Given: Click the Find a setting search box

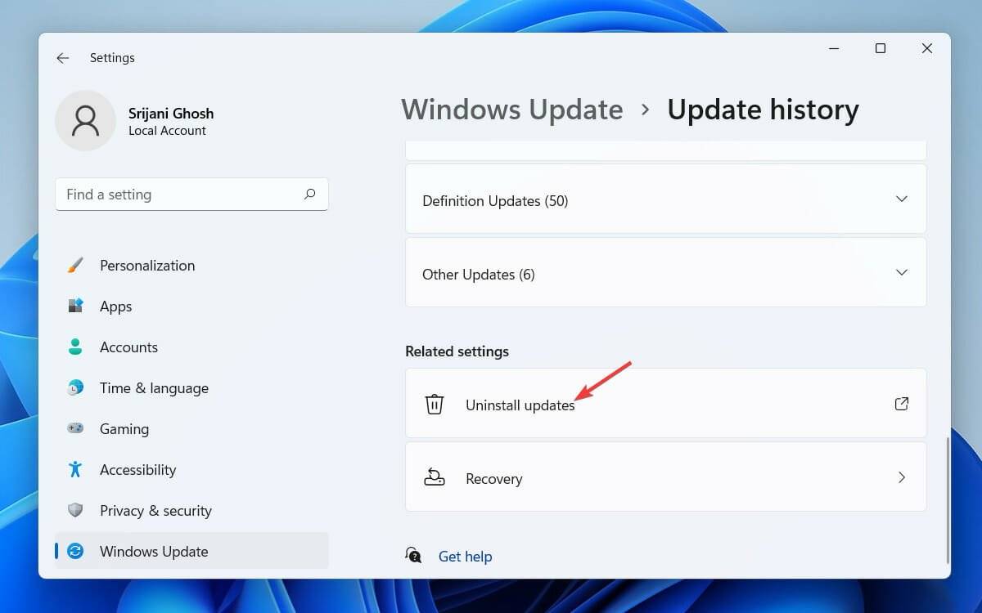Looking at the screenshot, I should pyautogui.click(x=191, y=194).
